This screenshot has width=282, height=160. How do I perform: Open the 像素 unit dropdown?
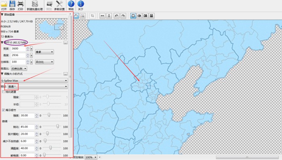(44, 52)
